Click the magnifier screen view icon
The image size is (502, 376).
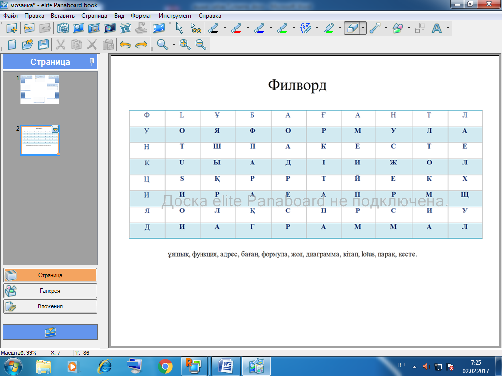(x=78, y=28)
